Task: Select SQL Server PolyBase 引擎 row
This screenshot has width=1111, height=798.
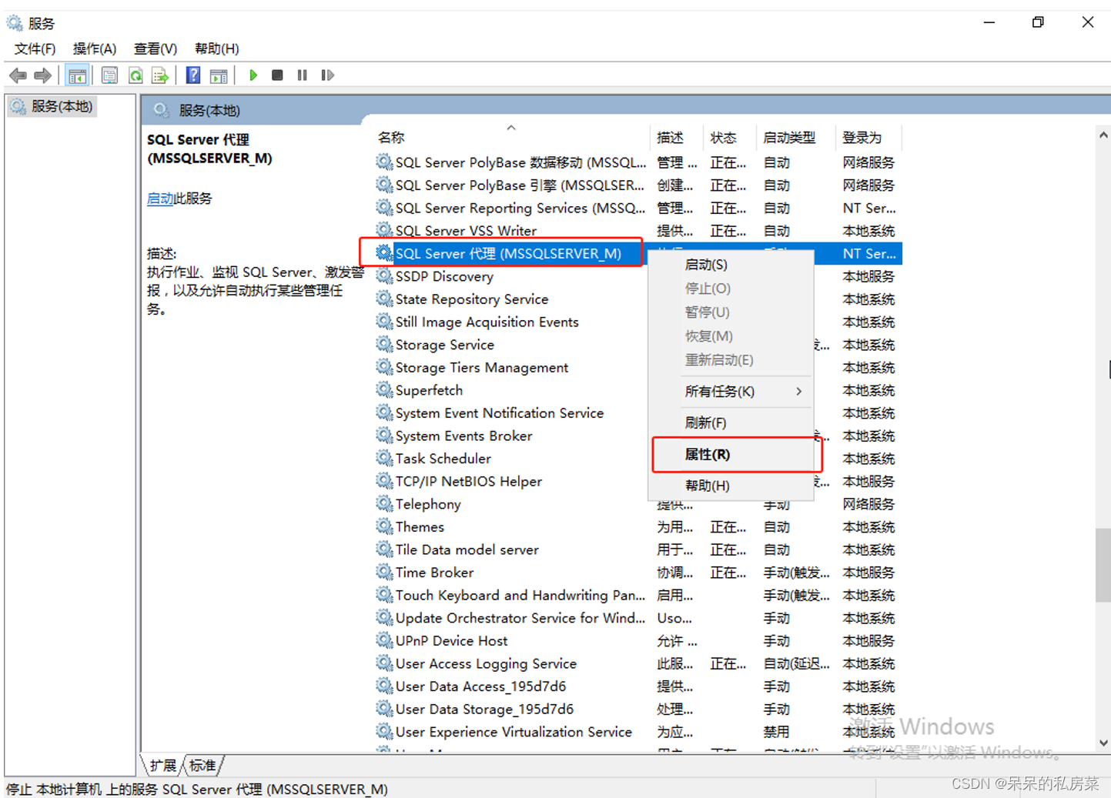Action: point(638,185)
